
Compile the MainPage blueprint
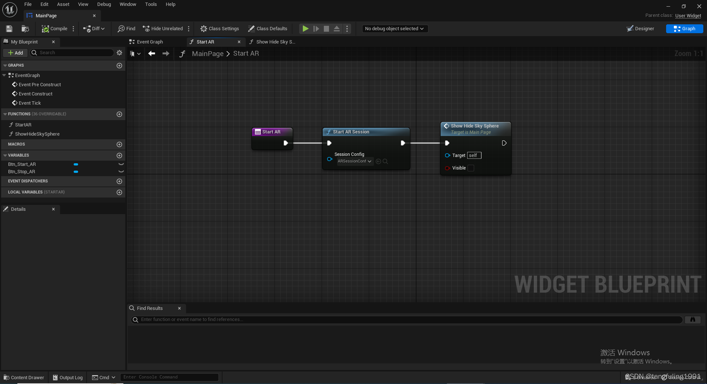point(55,29)
